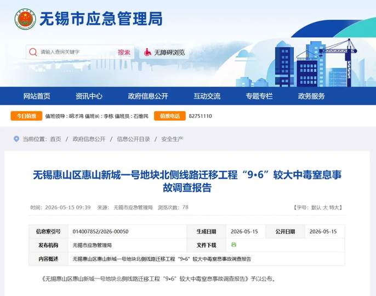Click the 信息索引号 label cell
Screen dimensions: 376x296
coord(48,231)
